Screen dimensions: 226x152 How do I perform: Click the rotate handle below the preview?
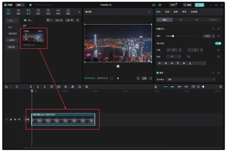click(x=118, y=66)
